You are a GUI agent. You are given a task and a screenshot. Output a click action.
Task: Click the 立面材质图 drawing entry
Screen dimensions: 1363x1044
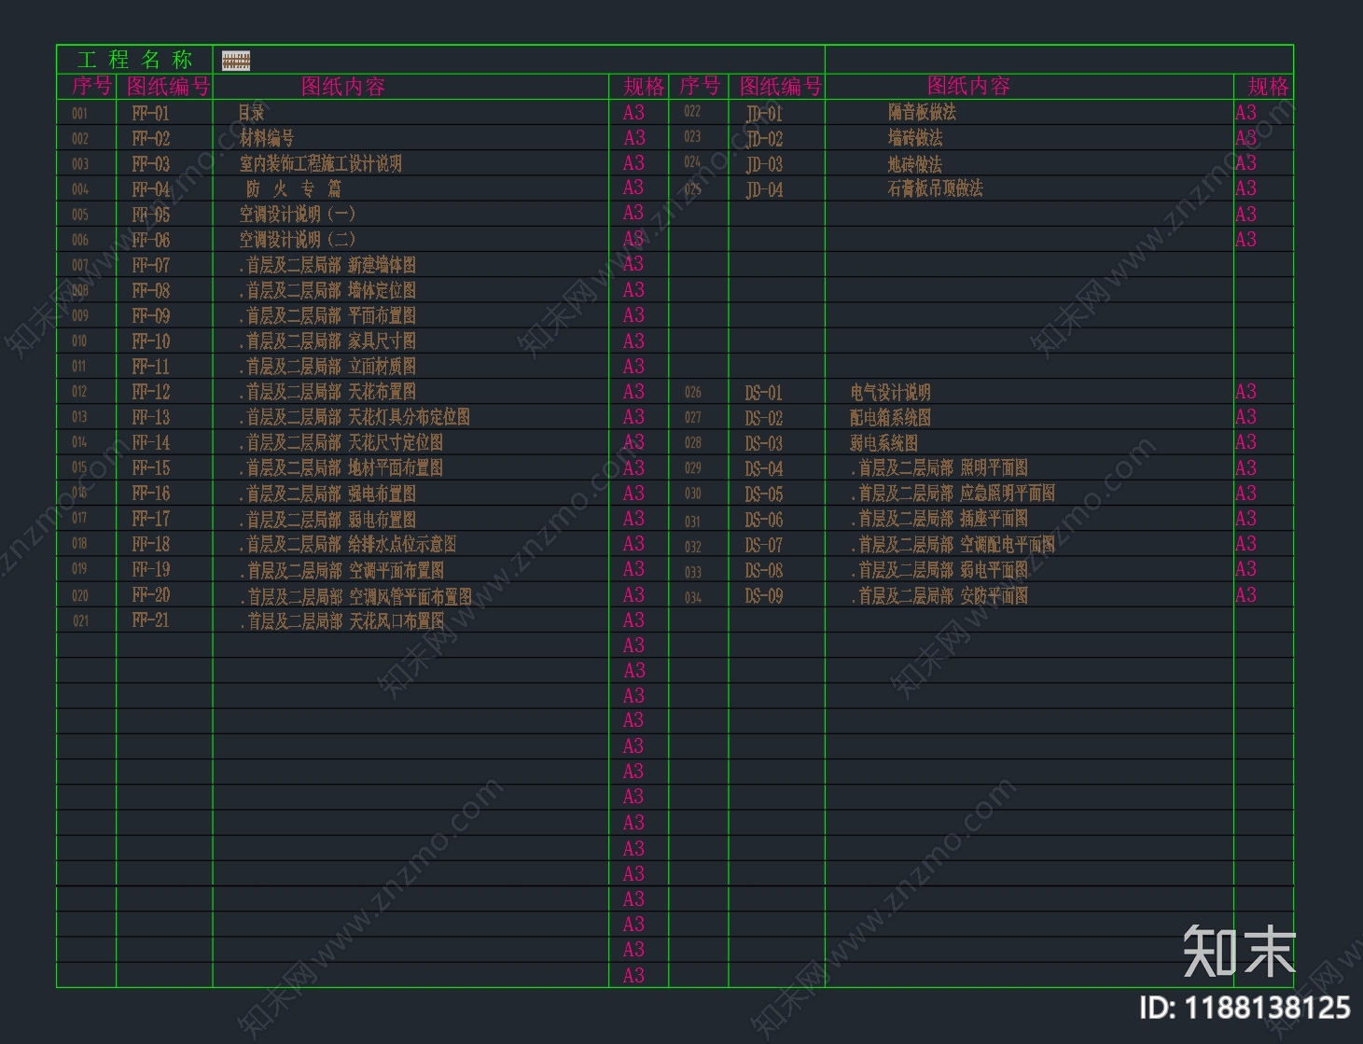(327, 367)
